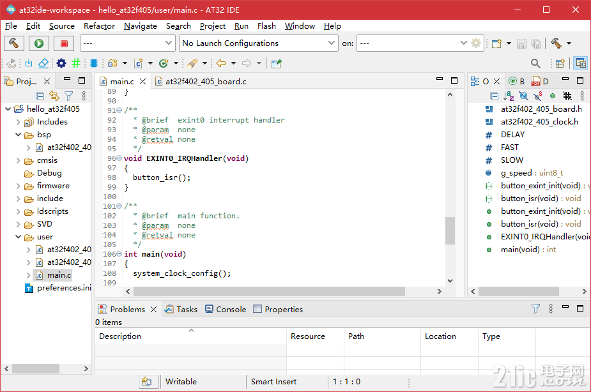Collapse the user folder

tap(18, 237)
